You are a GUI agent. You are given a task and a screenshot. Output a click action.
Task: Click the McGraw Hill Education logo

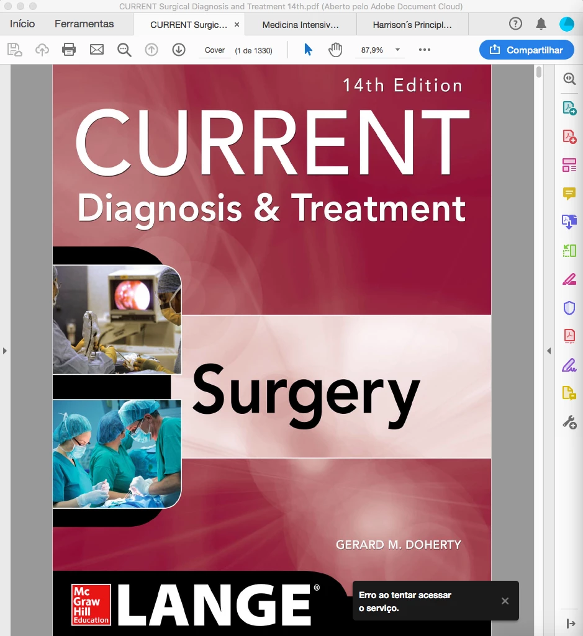pyautogui.click(x=91, y=604)
